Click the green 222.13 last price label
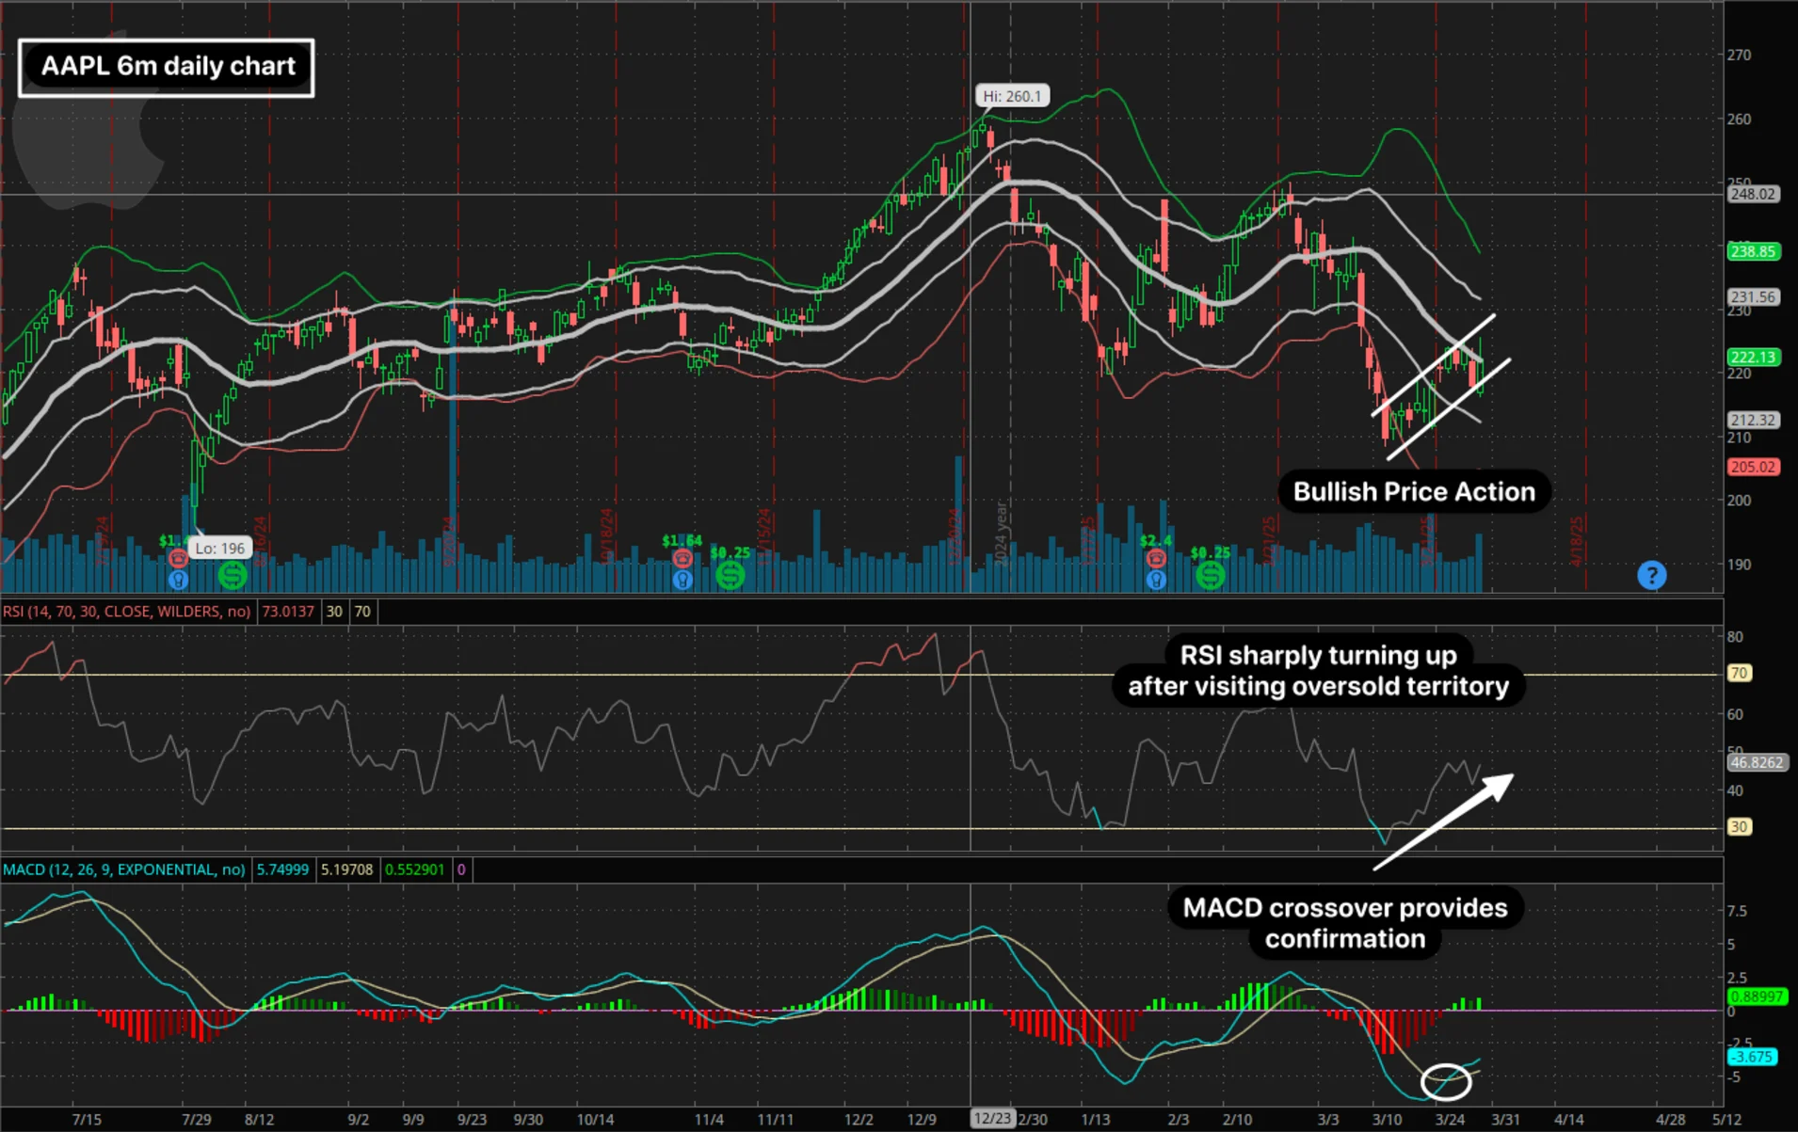This screenshot has width=1798, height=1132. [1753, 357]
